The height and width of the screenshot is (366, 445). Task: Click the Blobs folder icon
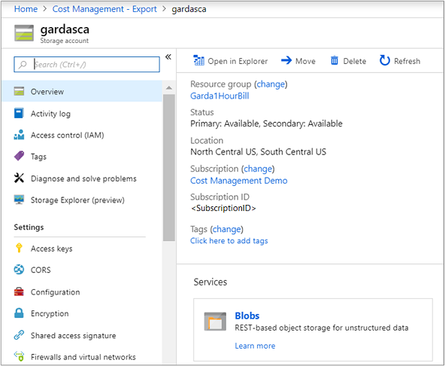[215, 322]
